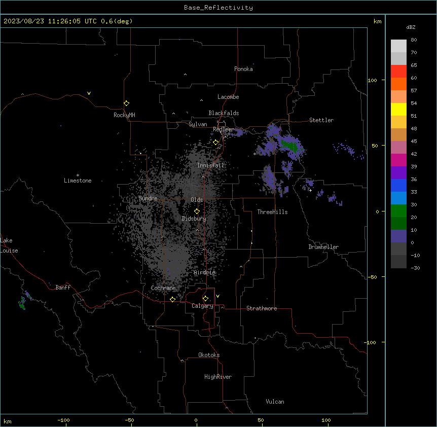Click the km label at top right
Viewport: 437px width, 427px height.
coord(378,21)
